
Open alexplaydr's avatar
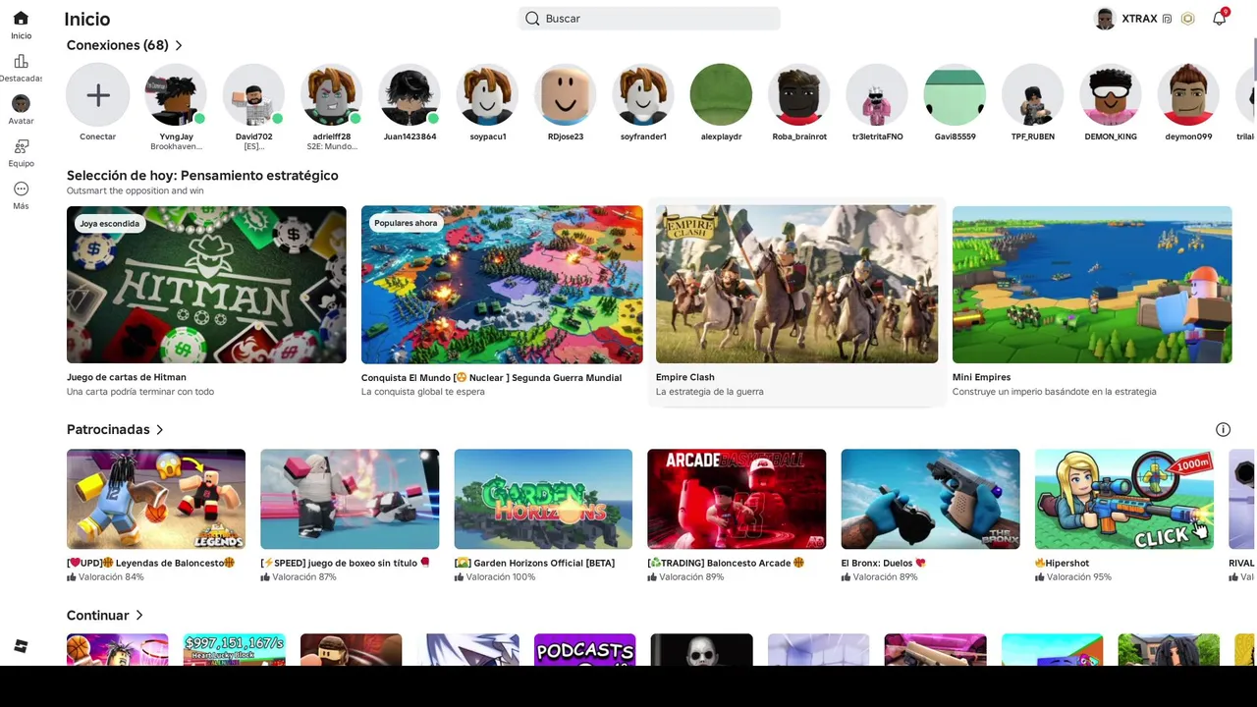721,95
